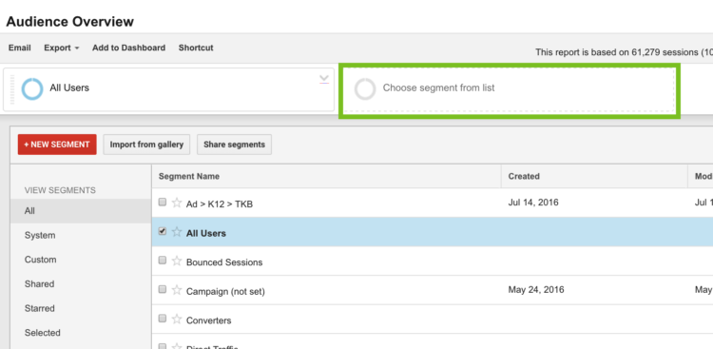This screenshot has width=713, height=349.
Task: Star the Converters segment
Action: click(177, 320)
